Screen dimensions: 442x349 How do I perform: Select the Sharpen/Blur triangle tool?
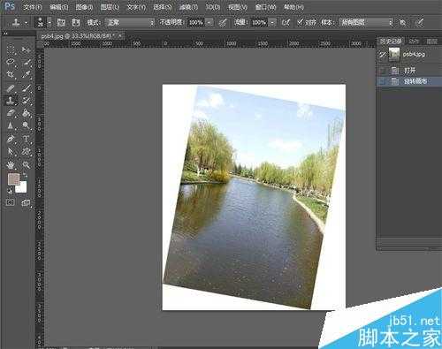pyautogui.click(x=11, y=125)
